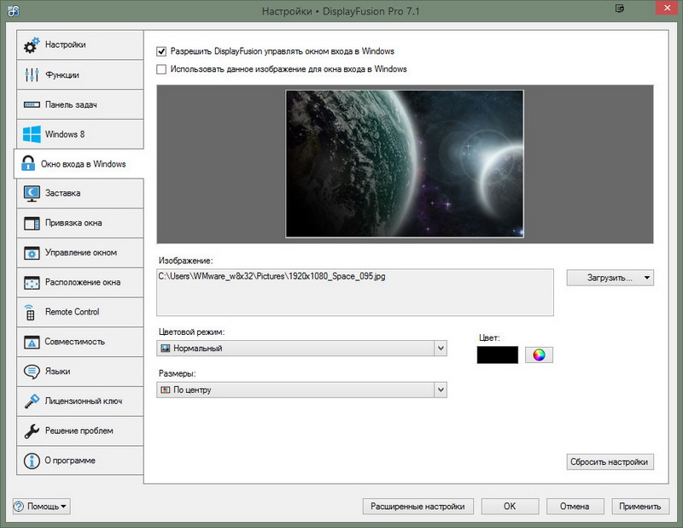This screenshot has height=528, width=683.
Task: Click the Изображение file path field
Action: pos(355,292)
